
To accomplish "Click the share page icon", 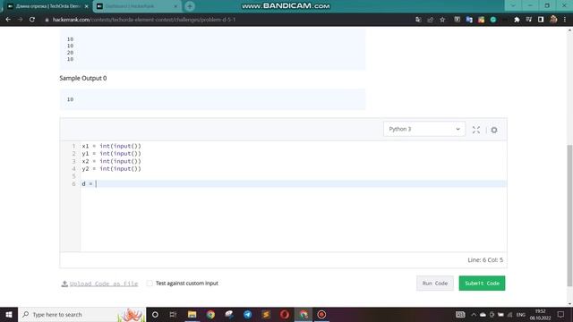I will click(431, 20).
